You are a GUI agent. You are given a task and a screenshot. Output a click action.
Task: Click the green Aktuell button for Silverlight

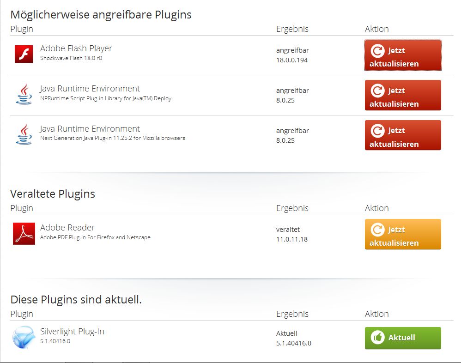[403, 338]
